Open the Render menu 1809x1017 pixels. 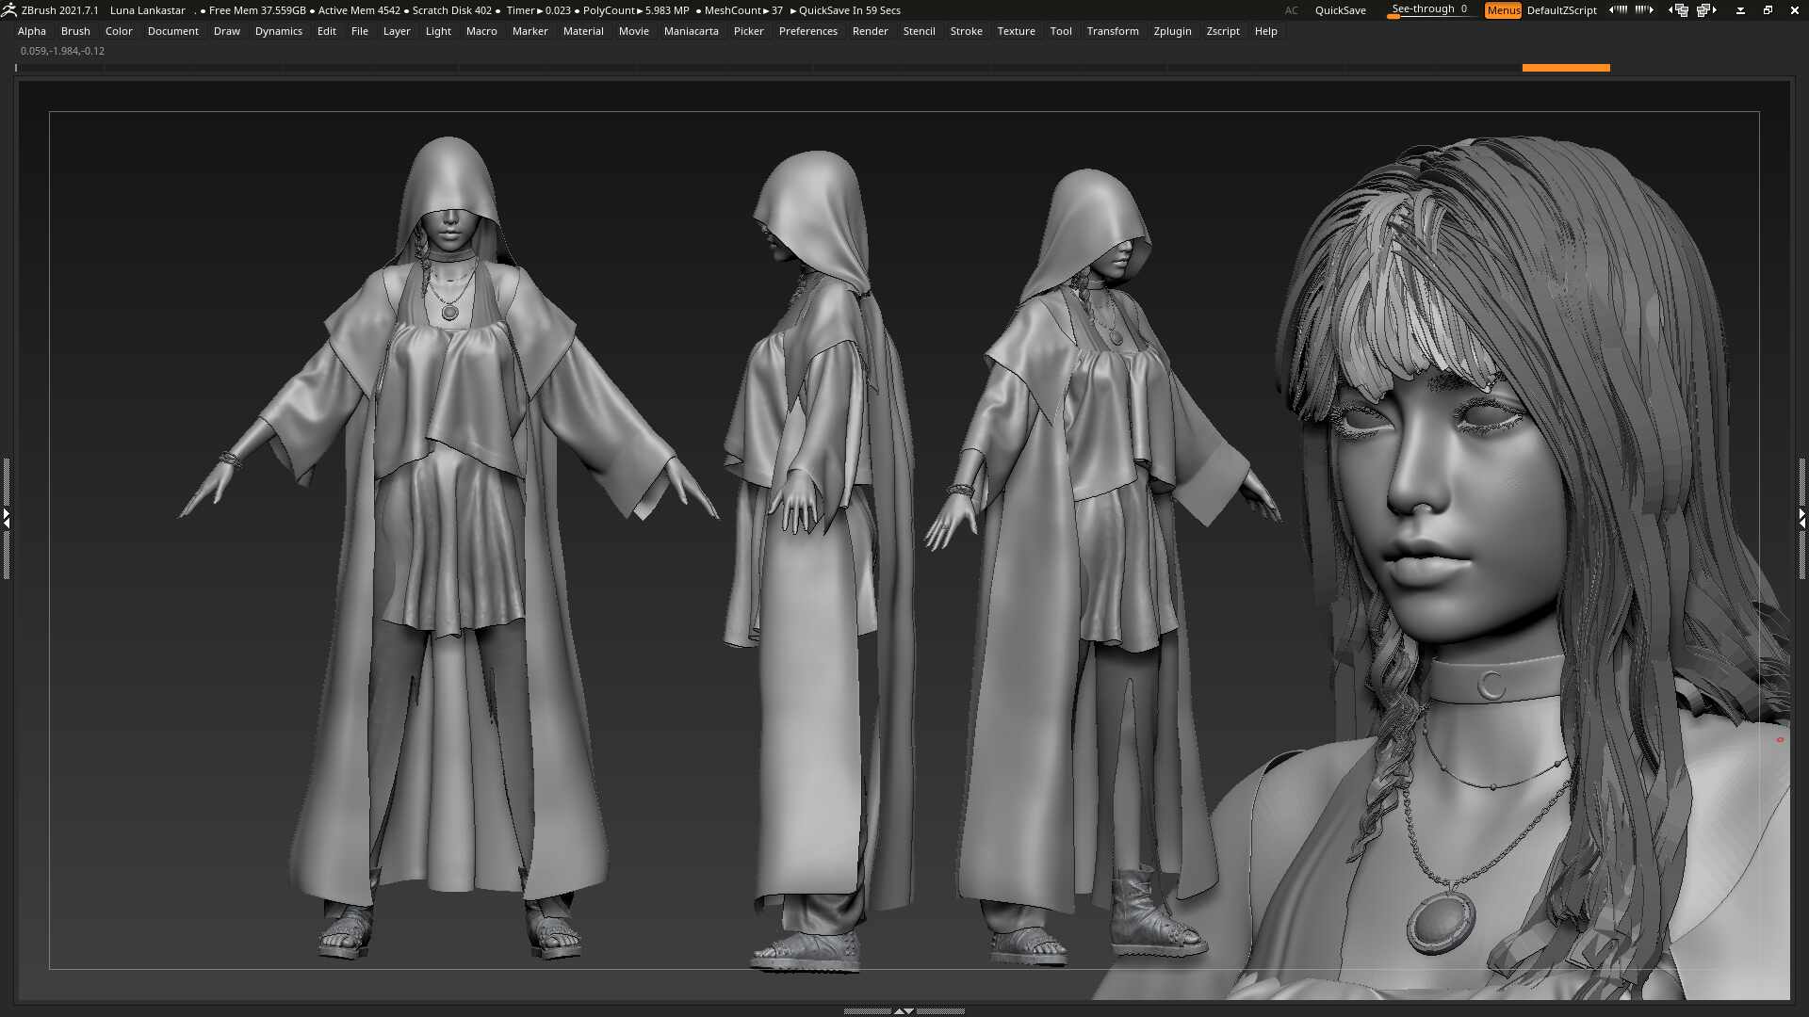coord(871,31)
